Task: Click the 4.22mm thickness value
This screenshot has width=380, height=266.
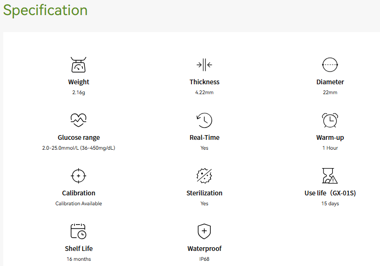Action: pyautogui.click(x=204, y=92)
